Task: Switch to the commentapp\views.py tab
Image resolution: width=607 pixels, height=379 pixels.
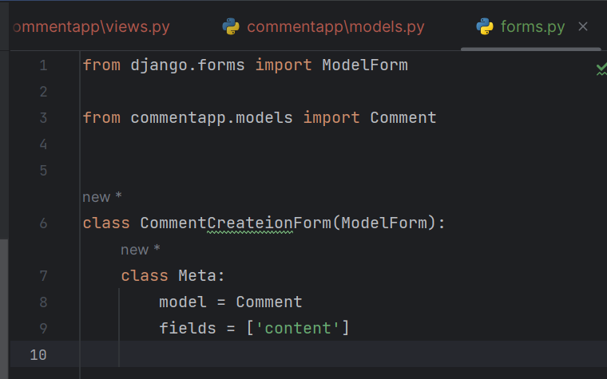Action: [91, 26]
